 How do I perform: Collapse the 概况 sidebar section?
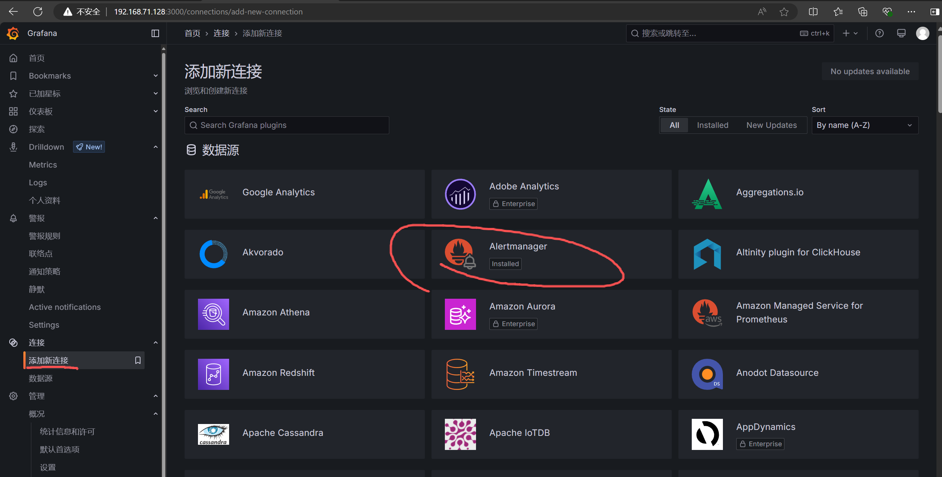pos(156,414)
